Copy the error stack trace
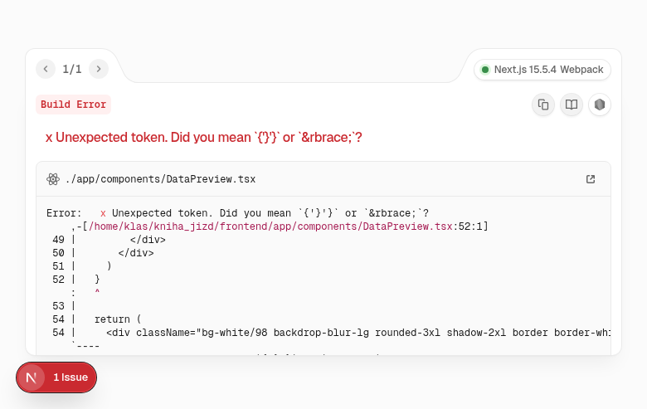This screenshot has width=647, height=409. 543,105
